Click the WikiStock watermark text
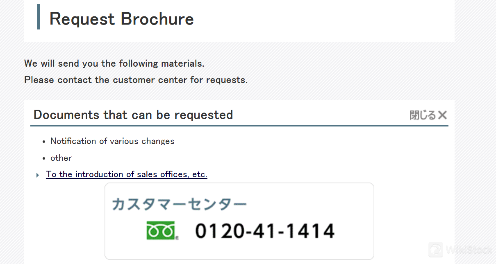The height and width of the screenshot is (264, 496). pyautogui.click(x=469, y=250)
